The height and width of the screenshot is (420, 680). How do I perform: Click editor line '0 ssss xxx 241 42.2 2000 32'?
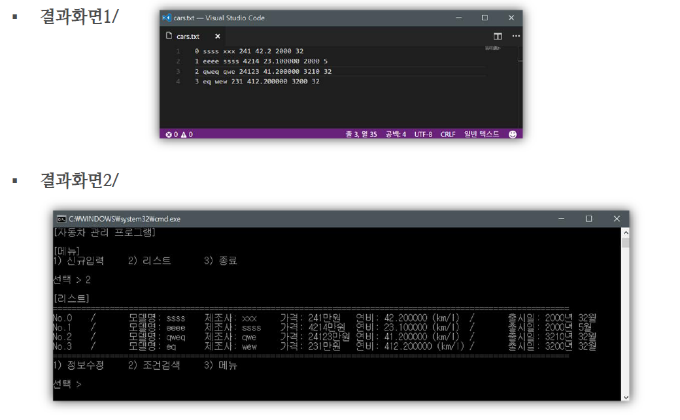[x=249, y=51]
